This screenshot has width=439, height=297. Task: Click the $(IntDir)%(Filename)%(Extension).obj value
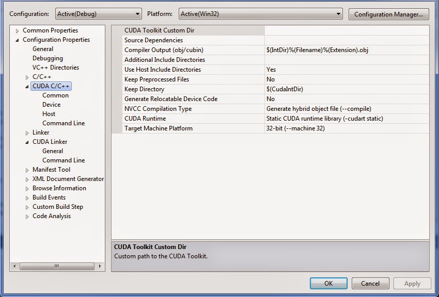[317, 50]
